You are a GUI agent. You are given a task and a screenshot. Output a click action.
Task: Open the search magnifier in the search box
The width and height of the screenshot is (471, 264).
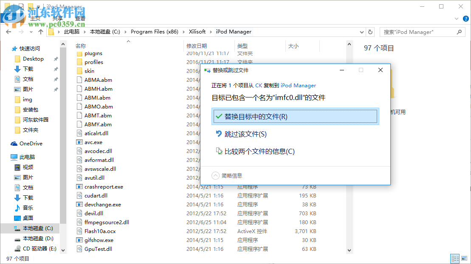pos(459,32)
